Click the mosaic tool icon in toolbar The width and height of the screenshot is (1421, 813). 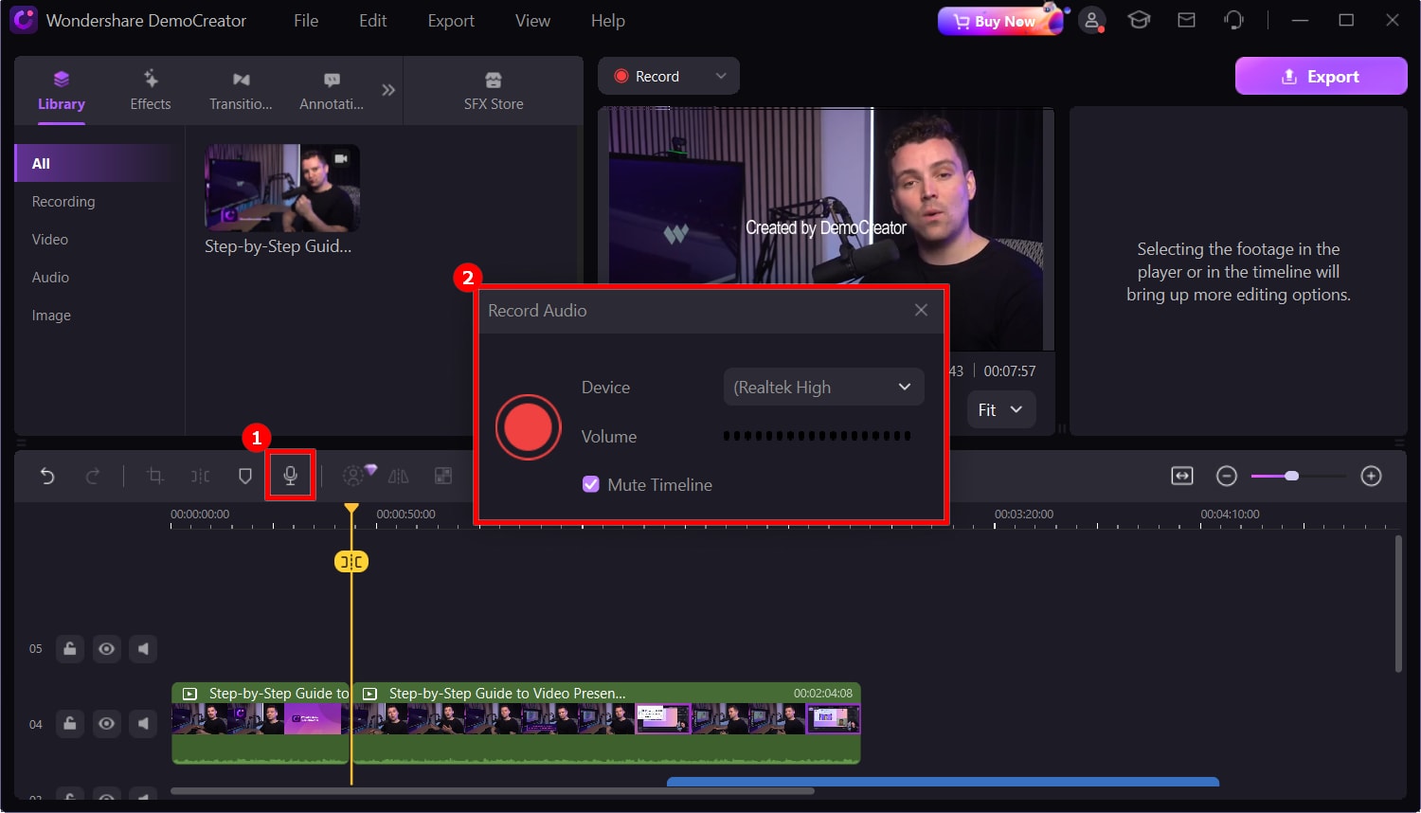coord(443,476)
